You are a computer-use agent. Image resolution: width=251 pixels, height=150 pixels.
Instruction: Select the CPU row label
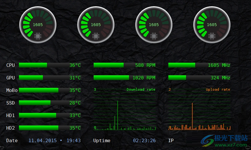click(11, 65)
